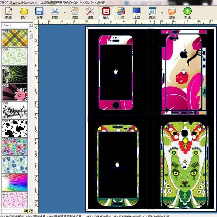Show full view with 全显 icon

click(x=137, y=13)
